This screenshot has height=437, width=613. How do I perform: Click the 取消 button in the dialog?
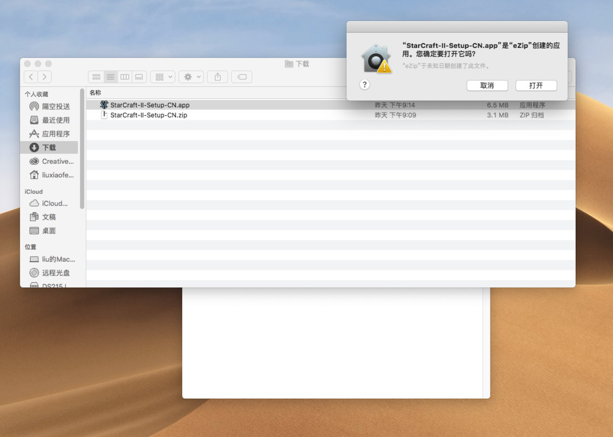pyautogui.click(x=487, y=86)
